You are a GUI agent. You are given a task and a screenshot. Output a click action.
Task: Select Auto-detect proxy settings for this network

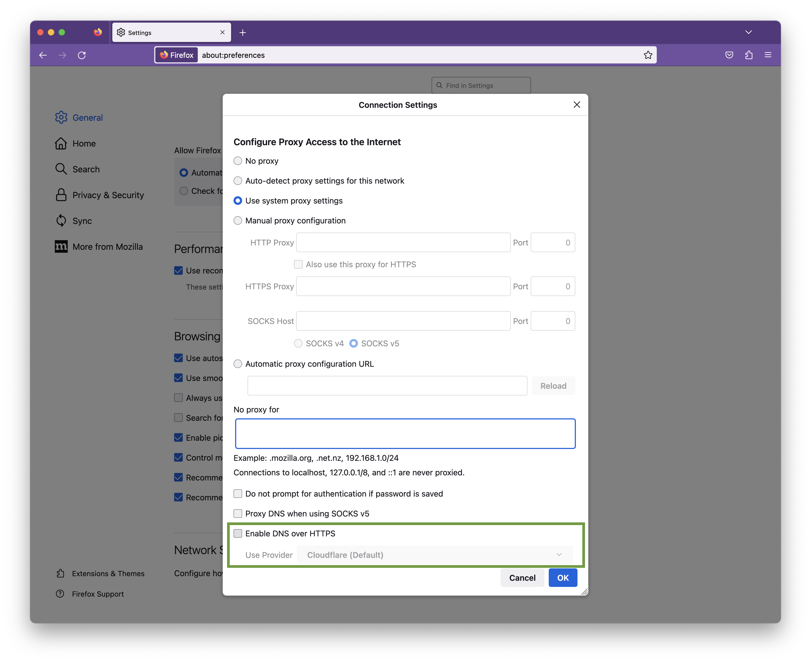click(238, 181)
